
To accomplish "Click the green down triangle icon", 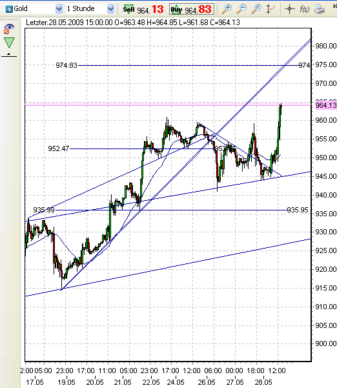I will [9, 43].
